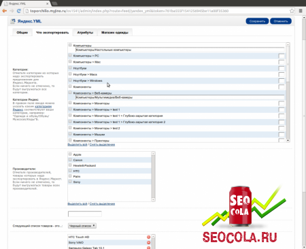
Task: Check the Компоненты > Мыши checkbox
Action: coord(70,134)
